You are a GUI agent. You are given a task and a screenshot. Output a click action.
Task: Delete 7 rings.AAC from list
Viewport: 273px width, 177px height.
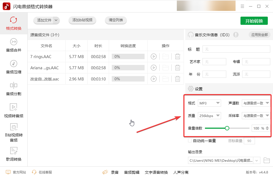point(177,56)
